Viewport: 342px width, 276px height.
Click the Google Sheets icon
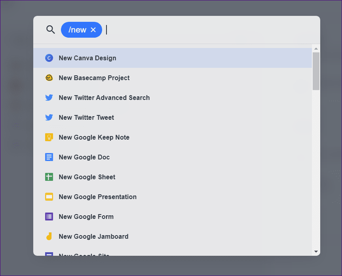pos(49,177)
